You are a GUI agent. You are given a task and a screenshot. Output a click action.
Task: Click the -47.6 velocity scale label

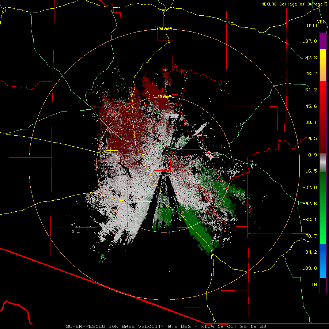(310, 204)
